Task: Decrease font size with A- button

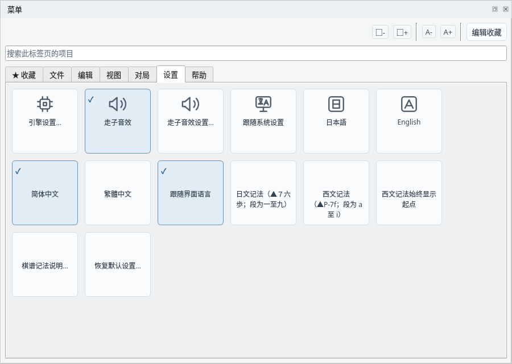Action: point(429,32)
